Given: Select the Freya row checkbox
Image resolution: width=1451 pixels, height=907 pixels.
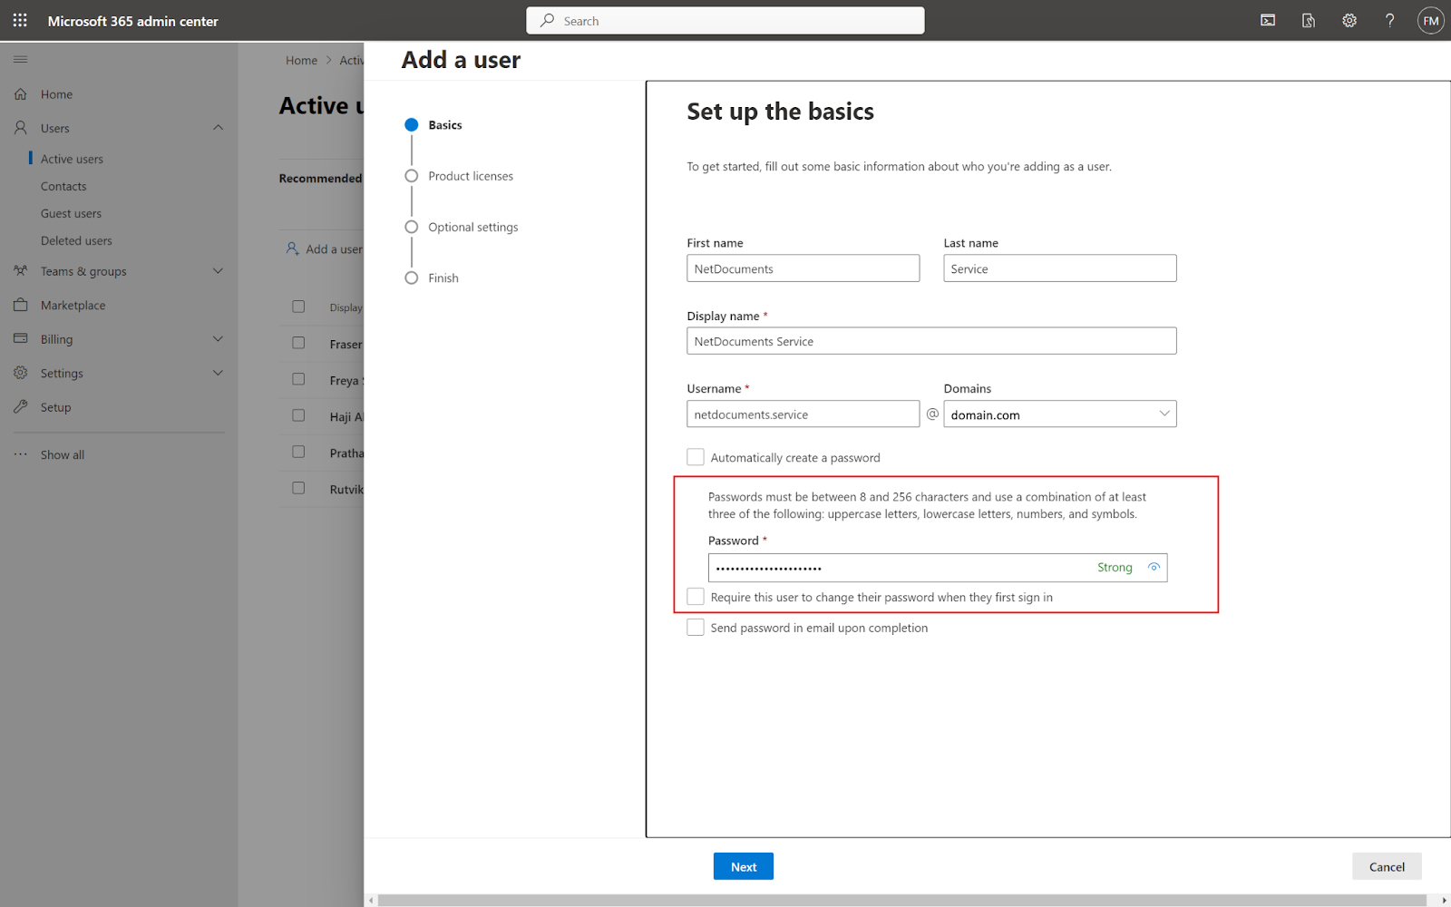Looking at the screenshot, I should click(298, 379).
